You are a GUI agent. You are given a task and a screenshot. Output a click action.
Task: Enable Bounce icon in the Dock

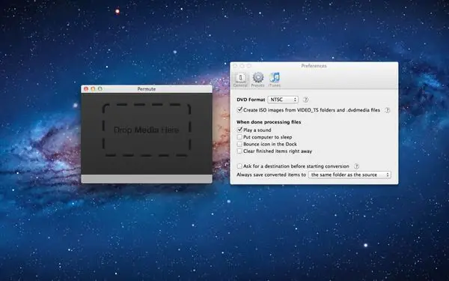[x=239, y=144]
